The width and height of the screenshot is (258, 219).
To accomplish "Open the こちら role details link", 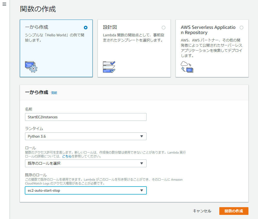I will pyautogui.click(x=67, y=156).
